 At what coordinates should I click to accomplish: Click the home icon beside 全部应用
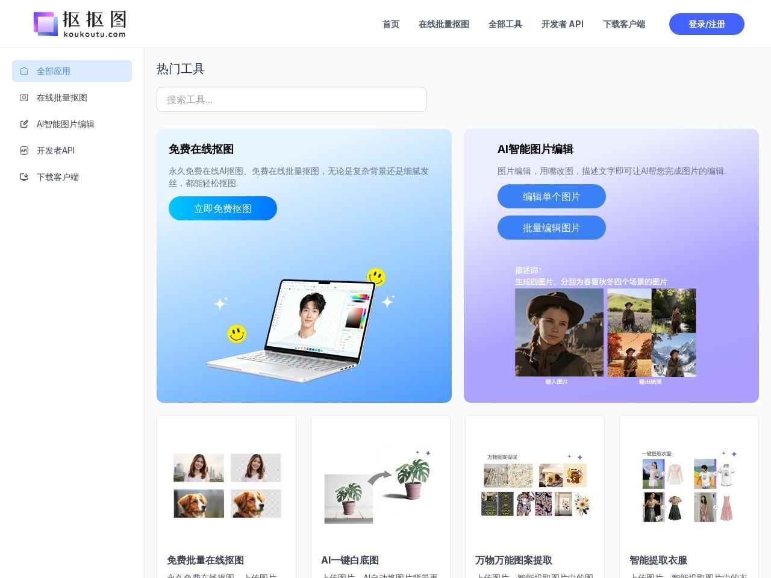(24, 71)
